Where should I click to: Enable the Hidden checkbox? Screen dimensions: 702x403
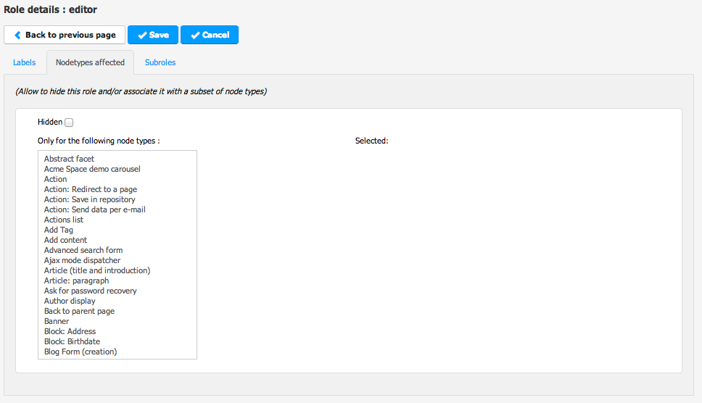coord(69,122)
